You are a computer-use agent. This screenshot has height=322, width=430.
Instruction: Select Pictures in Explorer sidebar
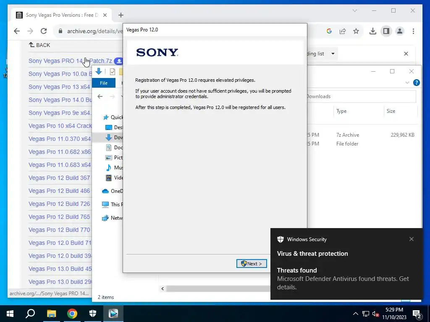click(114, 158)
